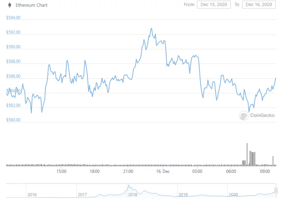Screen dimensions: 284x203
Task: Click the $586.00 price axis label
Action: (13, 76)
